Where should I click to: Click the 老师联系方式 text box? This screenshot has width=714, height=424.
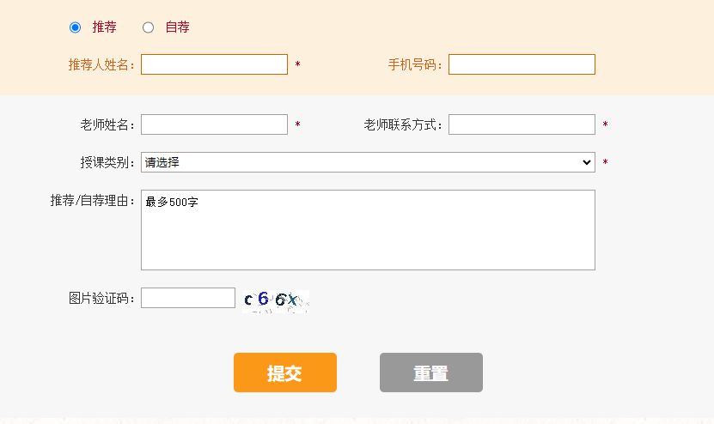[x=522, y=124]
